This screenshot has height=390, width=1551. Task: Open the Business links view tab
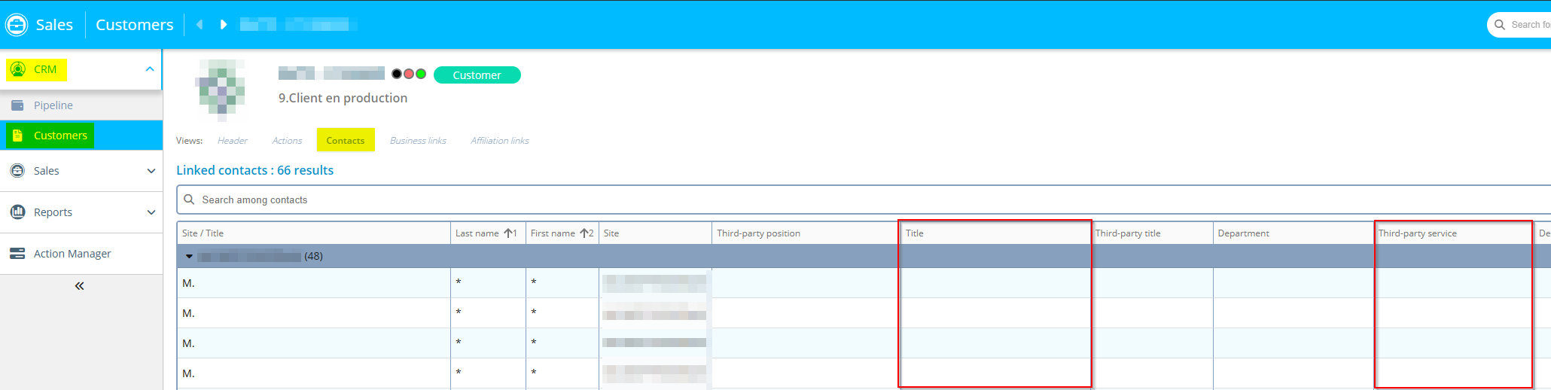(x=418, y=141)
